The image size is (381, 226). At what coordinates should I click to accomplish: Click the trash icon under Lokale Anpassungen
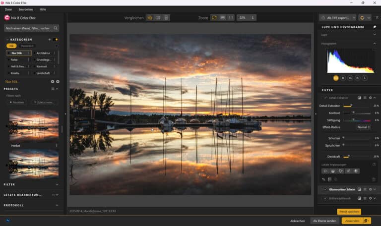pyautogui.click(x=374, y=179)
